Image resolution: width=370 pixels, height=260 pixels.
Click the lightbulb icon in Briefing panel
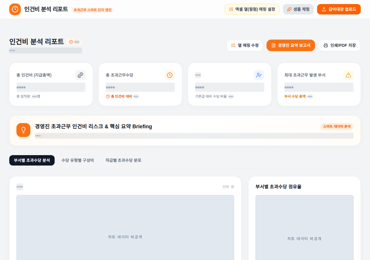[x=23, y=130]
